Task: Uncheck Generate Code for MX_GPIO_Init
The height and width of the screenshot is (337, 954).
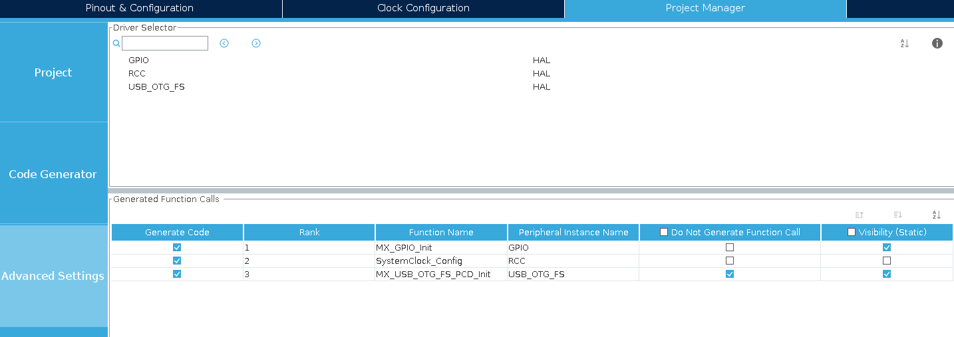Action: tap(177, 247)
